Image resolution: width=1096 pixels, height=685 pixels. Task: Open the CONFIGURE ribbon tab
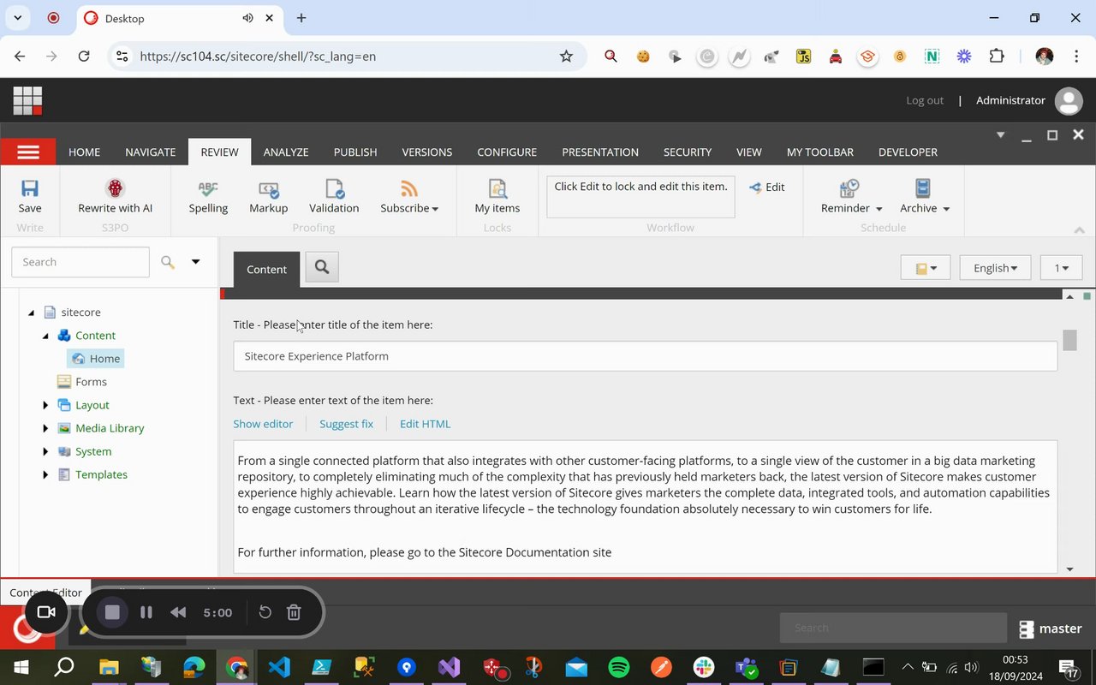[507, 152]
